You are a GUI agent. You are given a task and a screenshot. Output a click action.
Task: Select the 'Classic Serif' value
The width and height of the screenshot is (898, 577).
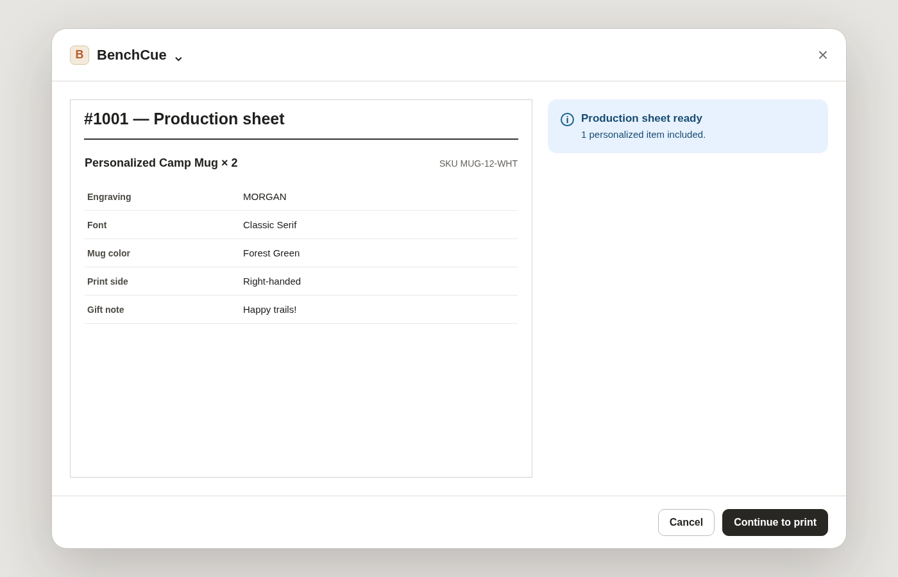(270, 225)
